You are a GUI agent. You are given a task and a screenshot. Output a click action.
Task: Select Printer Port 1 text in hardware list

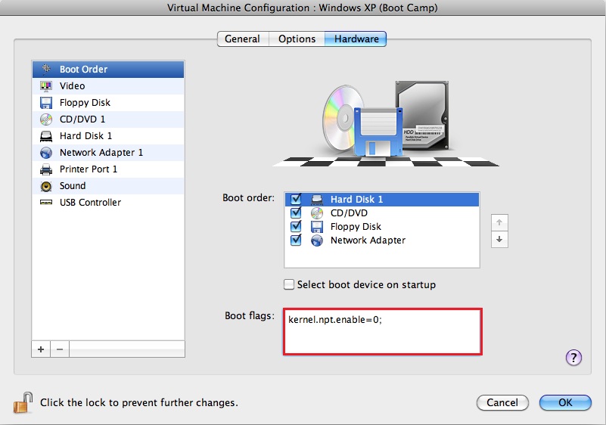(89, 169)
